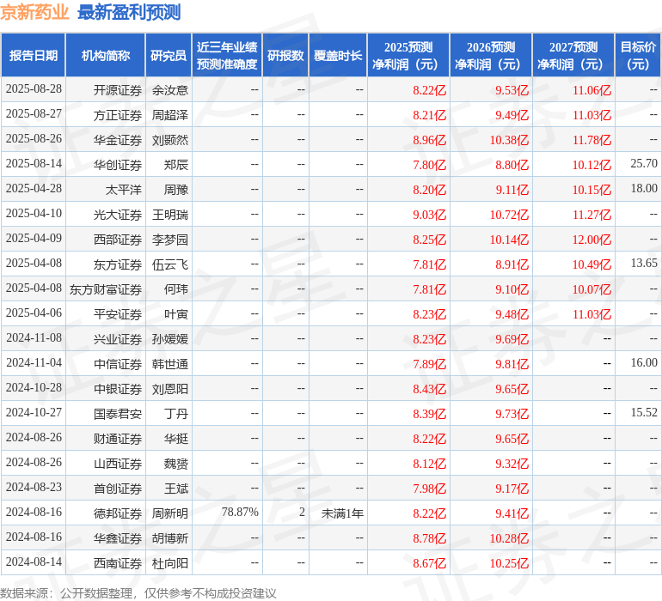Click the 京新药业 stock name in the title
The image size is (662, 601).
coord(34,12)
